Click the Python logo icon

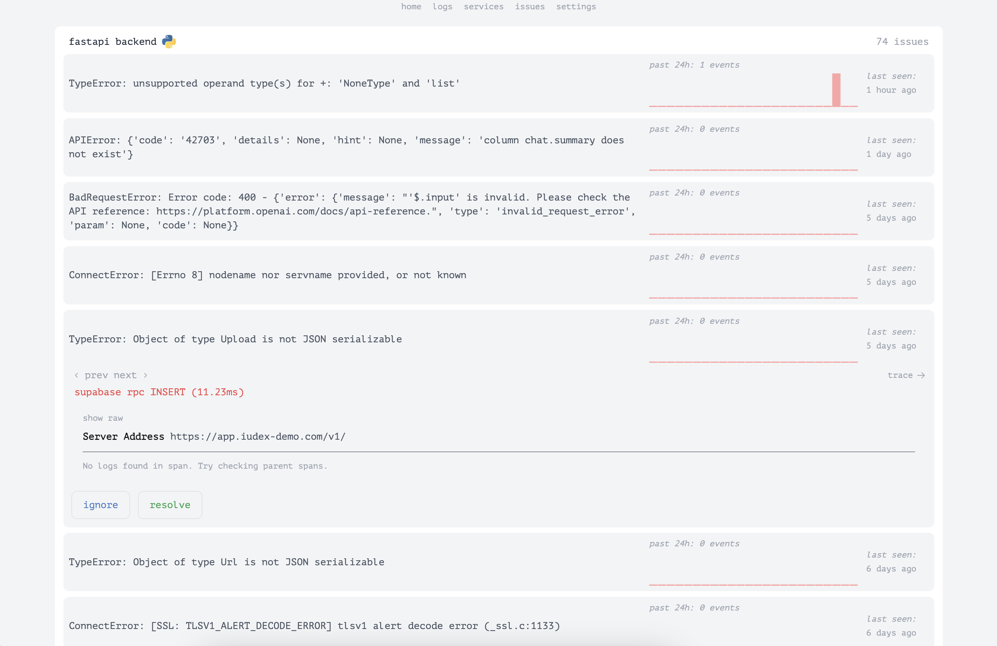169,41
